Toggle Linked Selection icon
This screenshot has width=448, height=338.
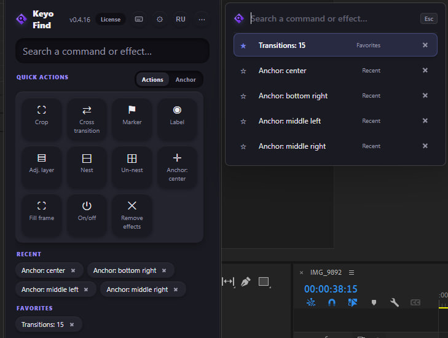pyautogui.click(x=353, y=302)
